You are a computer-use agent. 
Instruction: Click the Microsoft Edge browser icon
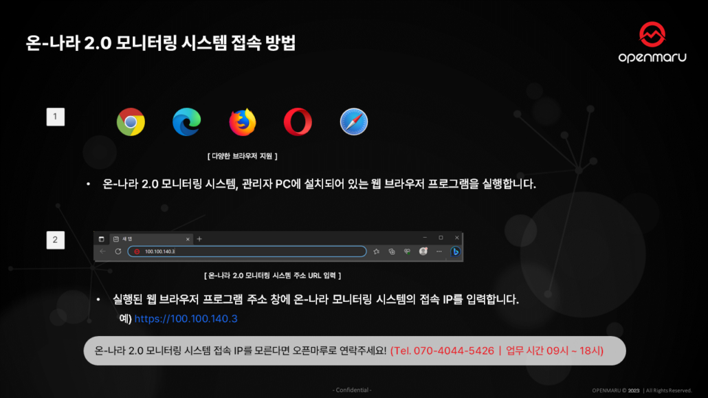click(x=186, y=122)
